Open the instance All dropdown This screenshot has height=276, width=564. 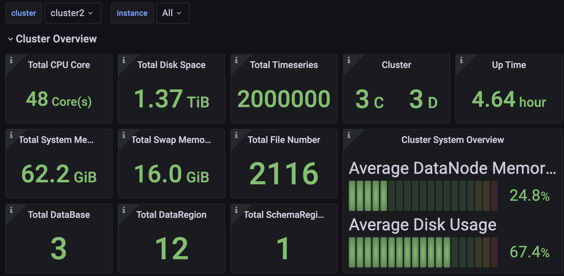click(x=172, y=13)
